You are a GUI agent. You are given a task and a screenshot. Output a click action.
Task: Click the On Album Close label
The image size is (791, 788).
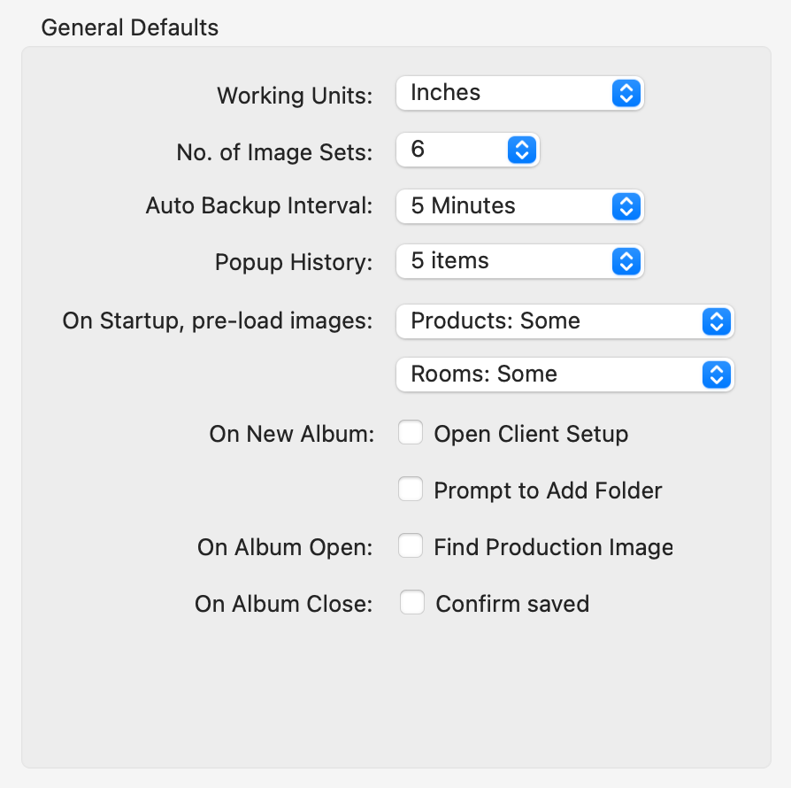tap(284, 604)
